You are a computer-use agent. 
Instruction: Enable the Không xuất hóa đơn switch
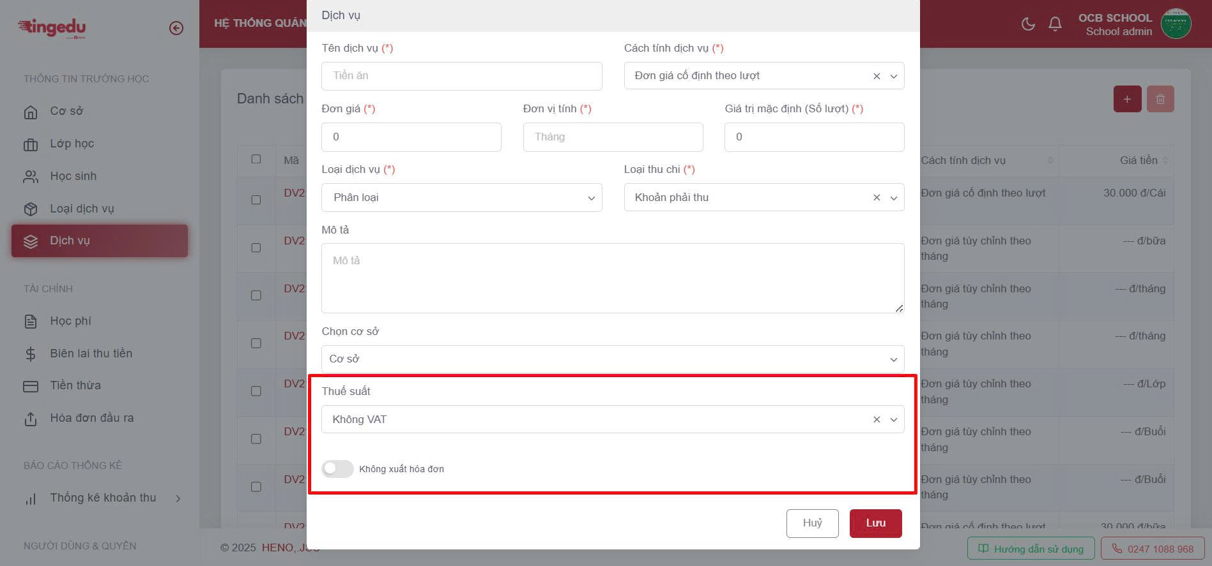[337, 469]
